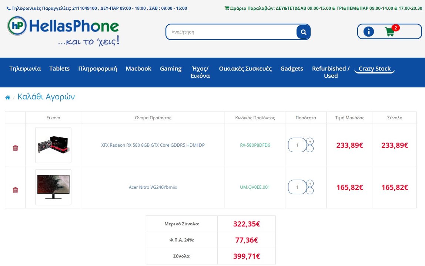Click the quantity field for XFX Radeon

pos(297,145)
